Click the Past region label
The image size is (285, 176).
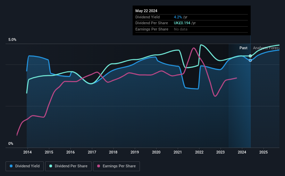pos(243,48)
